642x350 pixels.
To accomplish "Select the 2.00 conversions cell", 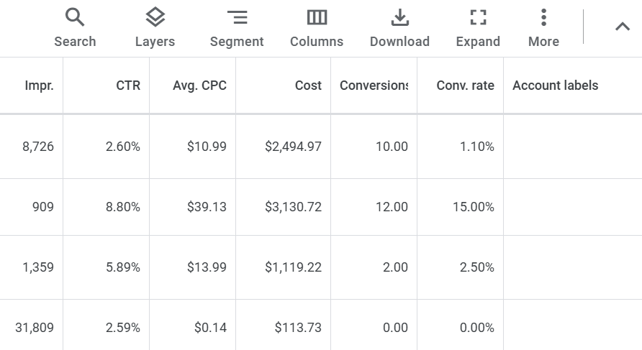I will (374, 267).
